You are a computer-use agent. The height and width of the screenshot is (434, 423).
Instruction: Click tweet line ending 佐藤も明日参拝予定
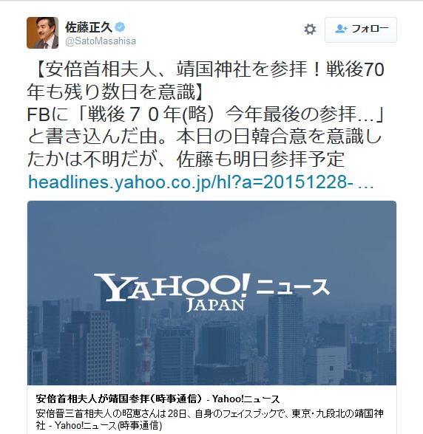point(186,159)
